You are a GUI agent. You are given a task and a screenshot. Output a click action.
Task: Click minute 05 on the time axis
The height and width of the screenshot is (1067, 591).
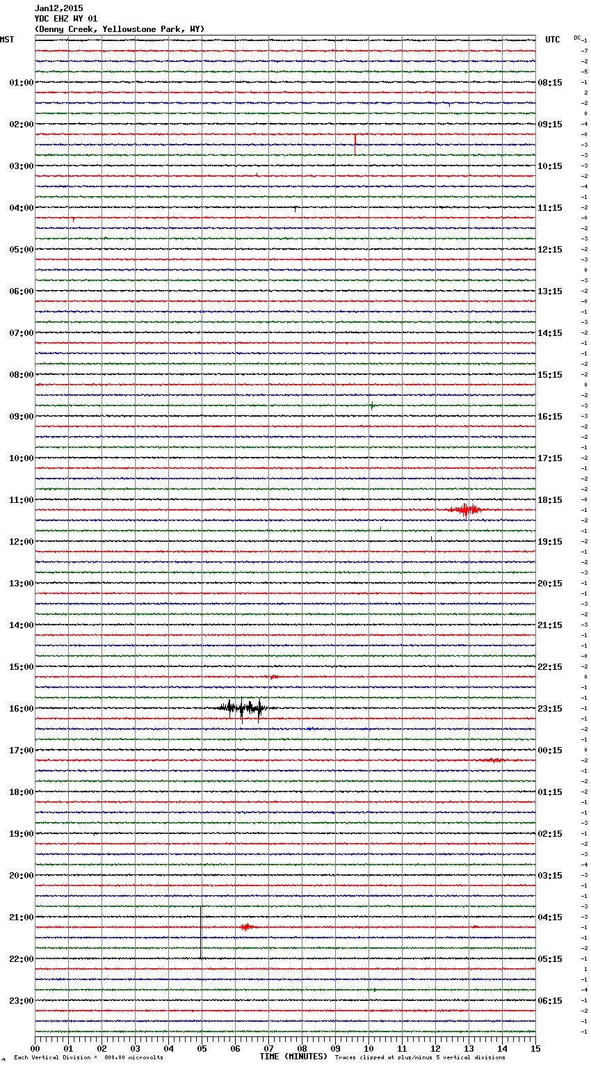pyautogui.click(x=202, y=1048)
